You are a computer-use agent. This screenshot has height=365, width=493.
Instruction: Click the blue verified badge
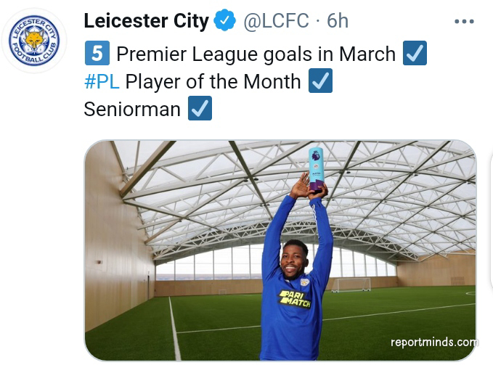pos(225,22)
